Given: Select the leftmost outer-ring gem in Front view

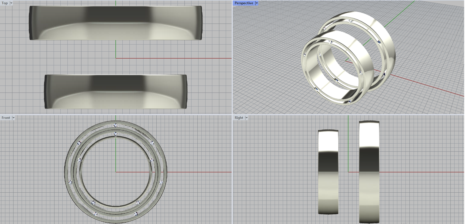Looking at the screenshot, I should tap(70, 182).
